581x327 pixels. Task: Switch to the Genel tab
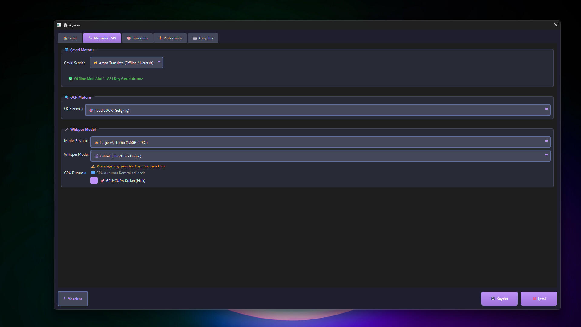point(70,38)
